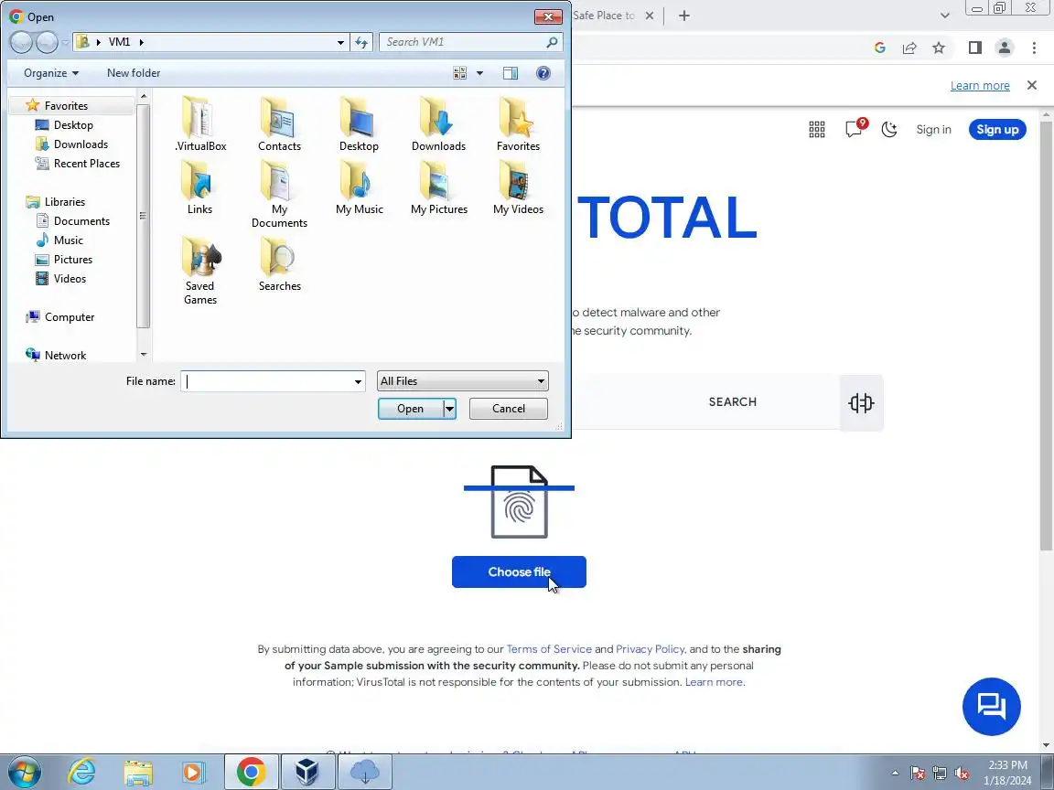The image size is (1054, 790).
Task: Click the dialog Help question mark icon
Action: pyautogui.click(x=543, y=73)
